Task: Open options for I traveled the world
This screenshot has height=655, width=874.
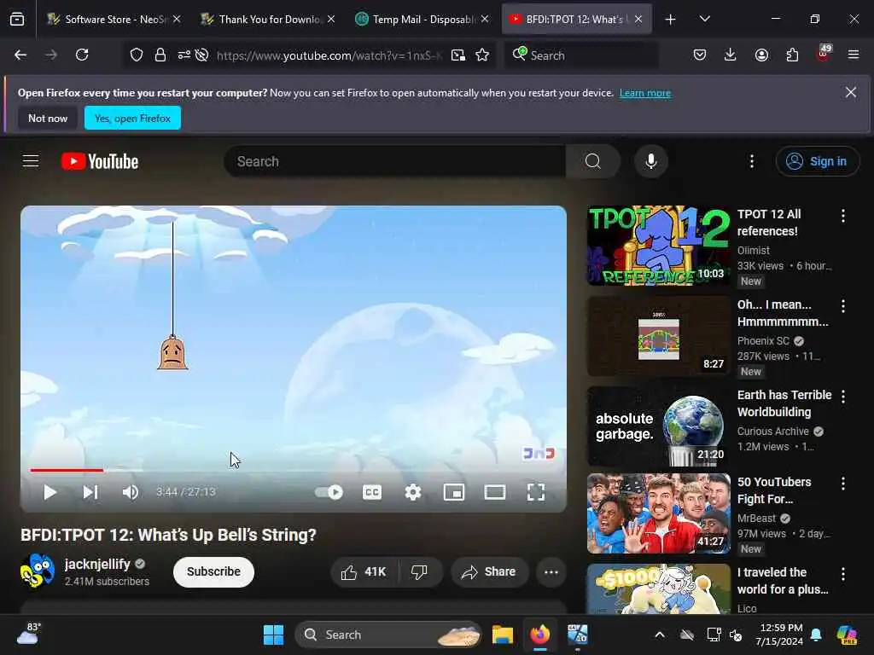Action: coord(843,574)
